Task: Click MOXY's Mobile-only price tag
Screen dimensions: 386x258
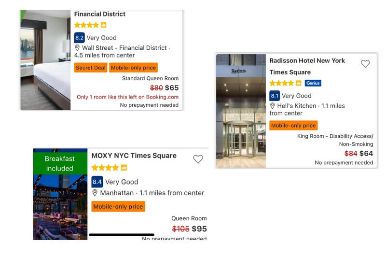Action: click(118, 206)
